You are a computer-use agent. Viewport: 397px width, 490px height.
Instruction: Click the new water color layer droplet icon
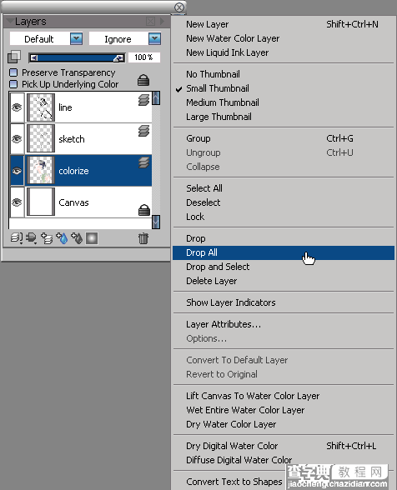pyautogui.click(x=62, y=238)
